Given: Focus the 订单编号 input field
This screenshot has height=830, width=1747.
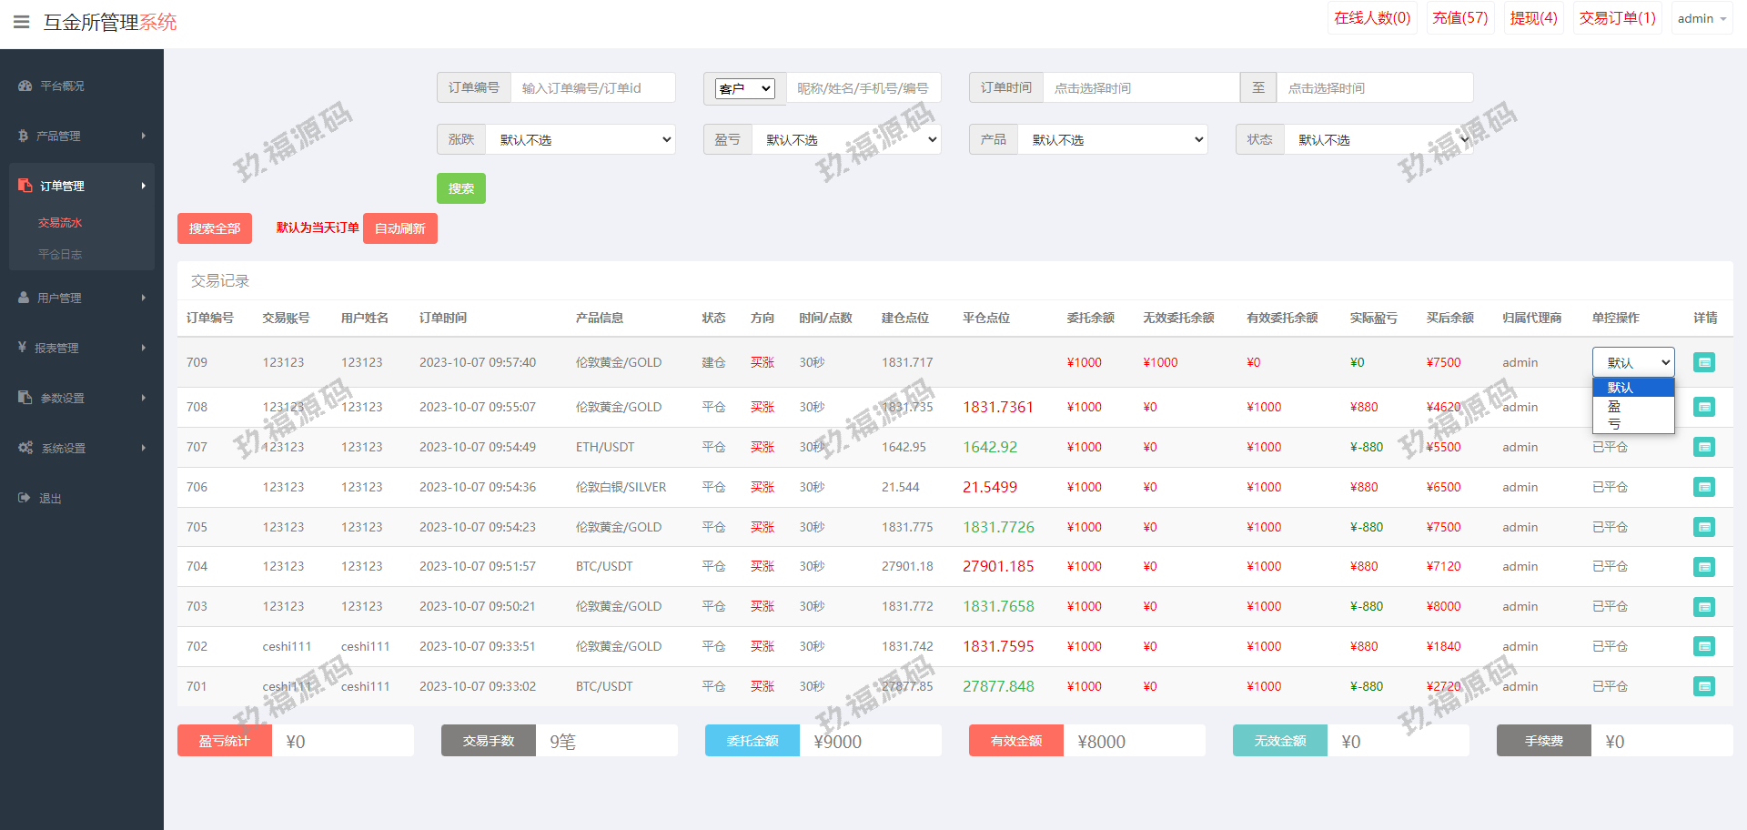Looking at the screenshot, I should pyautogui.click(x=592, y=88).
